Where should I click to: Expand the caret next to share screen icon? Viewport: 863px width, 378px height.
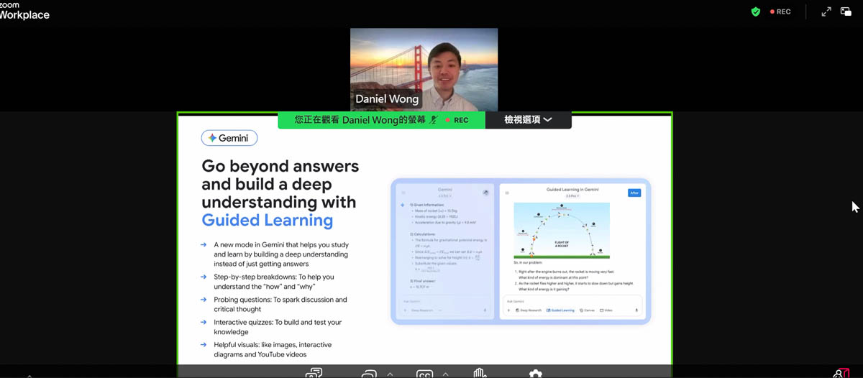tap(390, 374)
